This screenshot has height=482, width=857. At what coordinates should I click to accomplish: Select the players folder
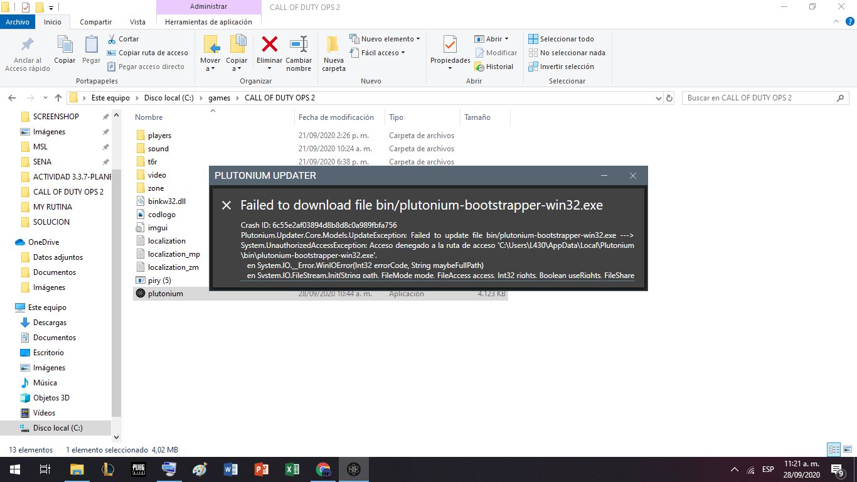[159, 136]
